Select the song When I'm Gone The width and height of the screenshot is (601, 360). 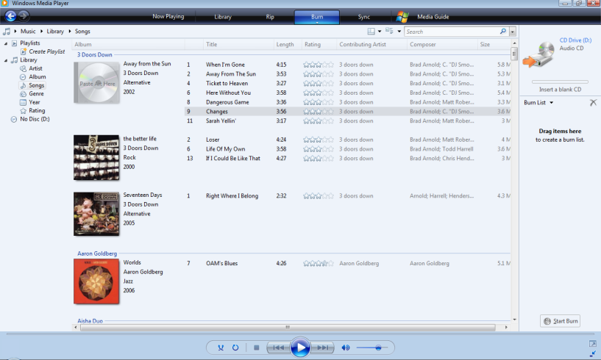(225, 65)
